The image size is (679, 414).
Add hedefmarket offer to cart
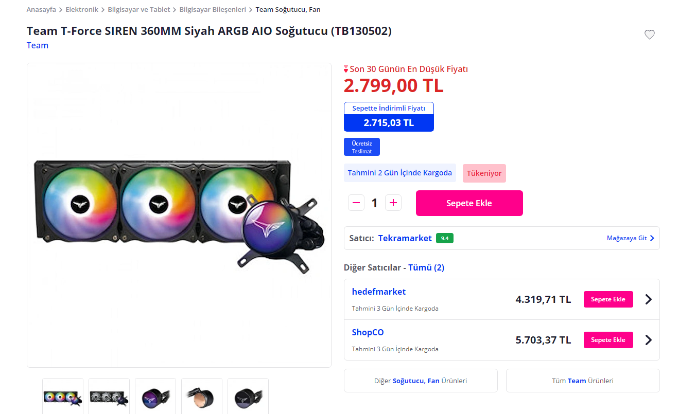(608, 299)
